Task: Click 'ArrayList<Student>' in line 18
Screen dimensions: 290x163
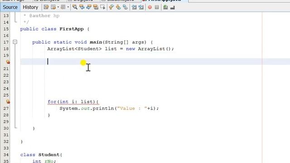Action: pos(74,49)
